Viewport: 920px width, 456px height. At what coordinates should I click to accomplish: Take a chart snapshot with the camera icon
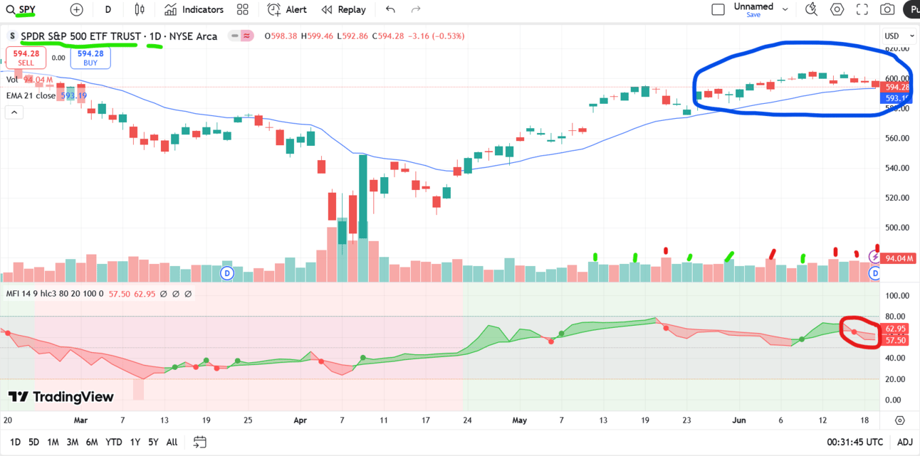click(x=887, y=9)
